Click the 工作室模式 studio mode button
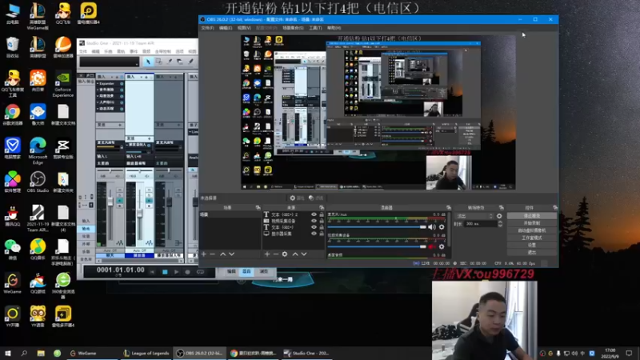 pyautogui.click(x=531, y=238)
